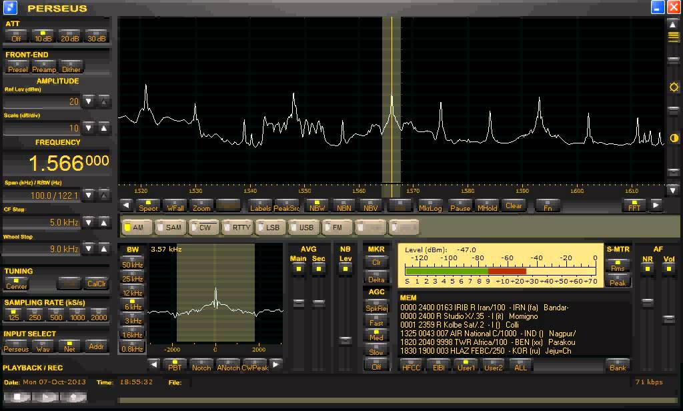Screen dimensions: 683x411
Task: Click the CalClr tuning button
Action: (x=96, y=284)
